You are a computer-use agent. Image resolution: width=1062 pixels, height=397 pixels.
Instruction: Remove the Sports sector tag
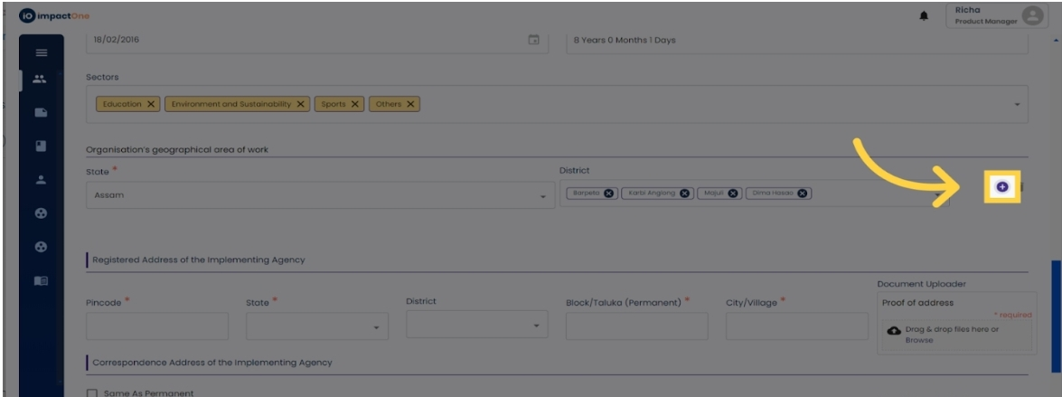[356, 104]
